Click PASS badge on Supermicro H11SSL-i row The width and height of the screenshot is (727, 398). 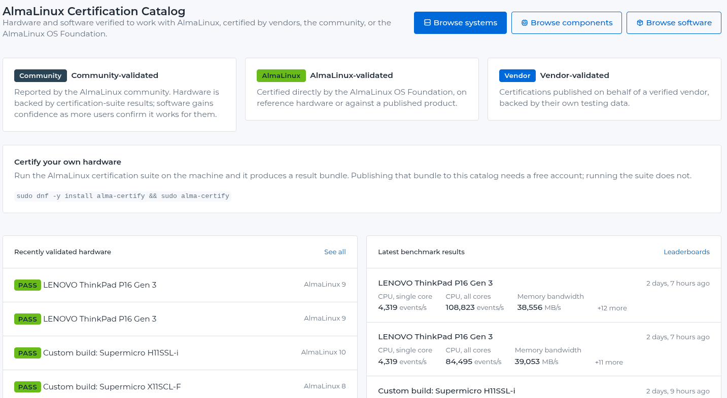(x=27, y=353)
